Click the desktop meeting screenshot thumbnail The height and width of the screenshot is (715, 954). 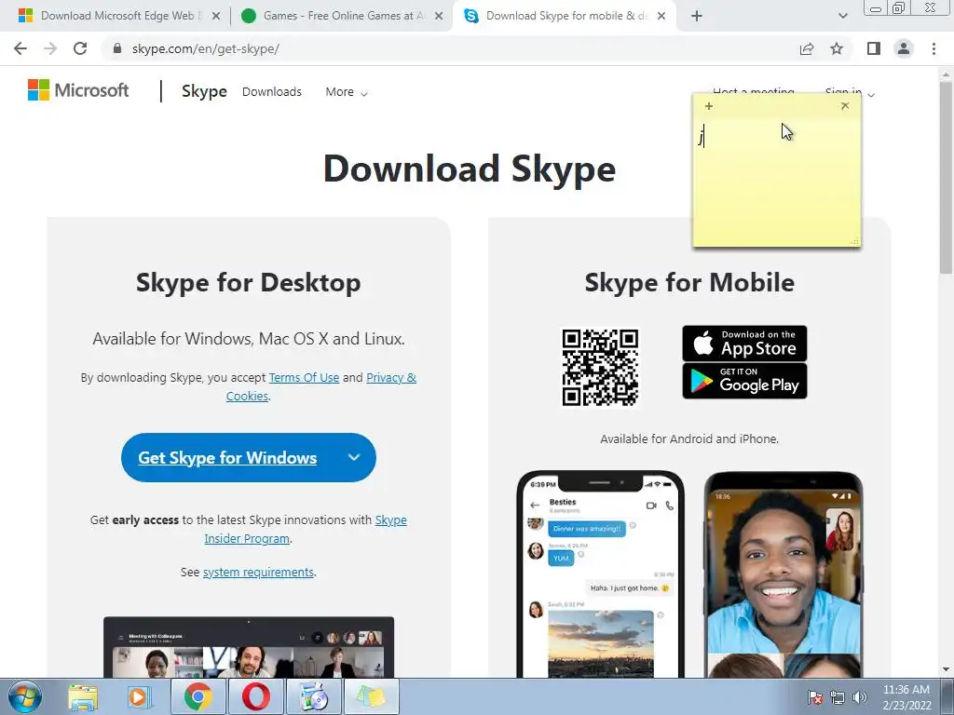(x=248, y=647)
